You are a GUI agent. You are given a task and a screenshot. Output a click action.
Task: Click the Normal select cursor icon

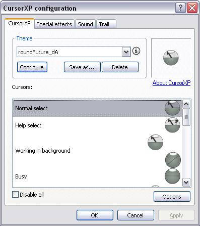(x=172, y=108)
